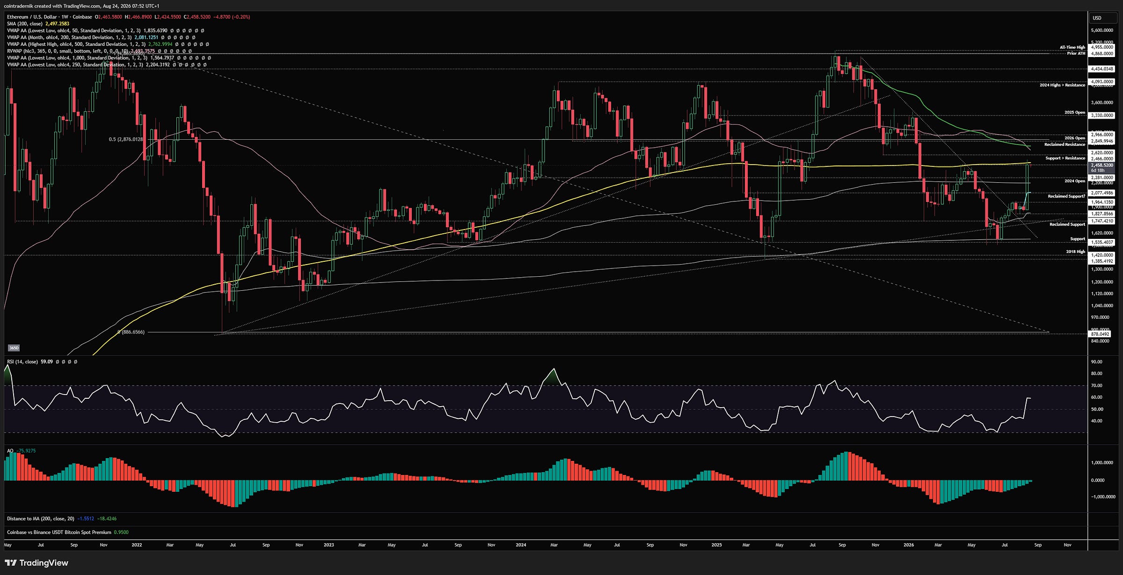Click the 2,620.0000 price axis tag

point(1102,153)
